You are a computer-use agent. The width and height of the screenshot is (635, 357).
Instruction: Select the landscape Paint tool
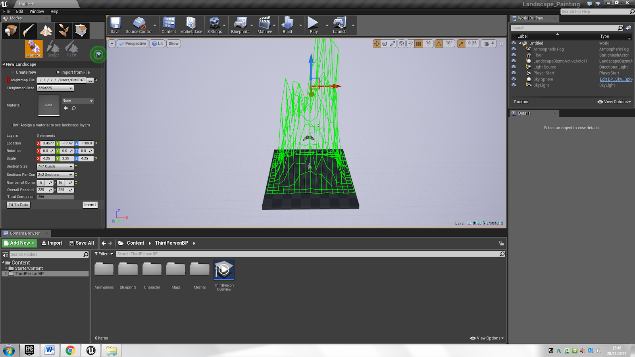[71, 49]
